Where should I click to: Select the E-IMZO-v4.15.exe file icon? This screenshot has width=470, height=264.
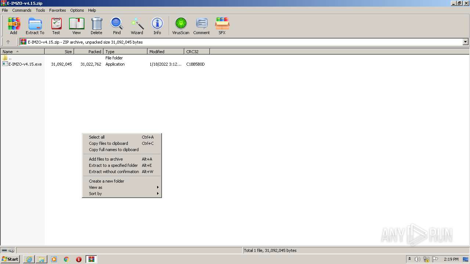[x=5, y=64]
